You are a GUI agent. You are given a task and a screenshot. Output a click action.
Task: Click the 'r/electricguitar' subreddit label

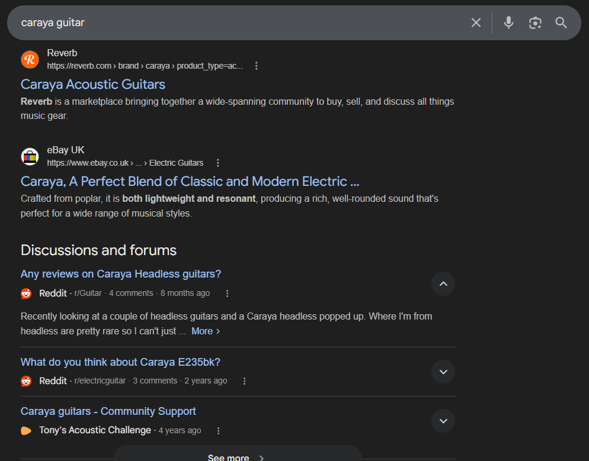coord(100,381)
